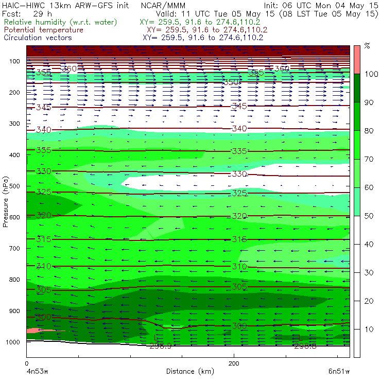This screenshot has width=381, height=381.
Task: Click the '200' distance axis label
Action: (x=234, y=363)
